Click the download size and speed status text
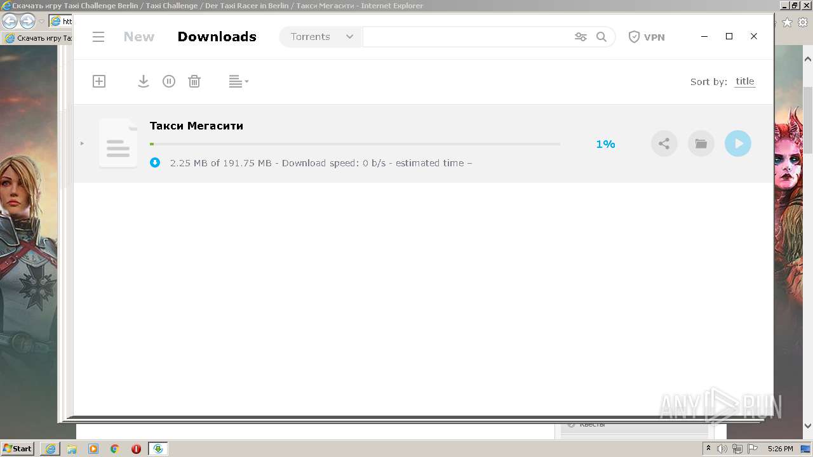 [x=321, y=163]
